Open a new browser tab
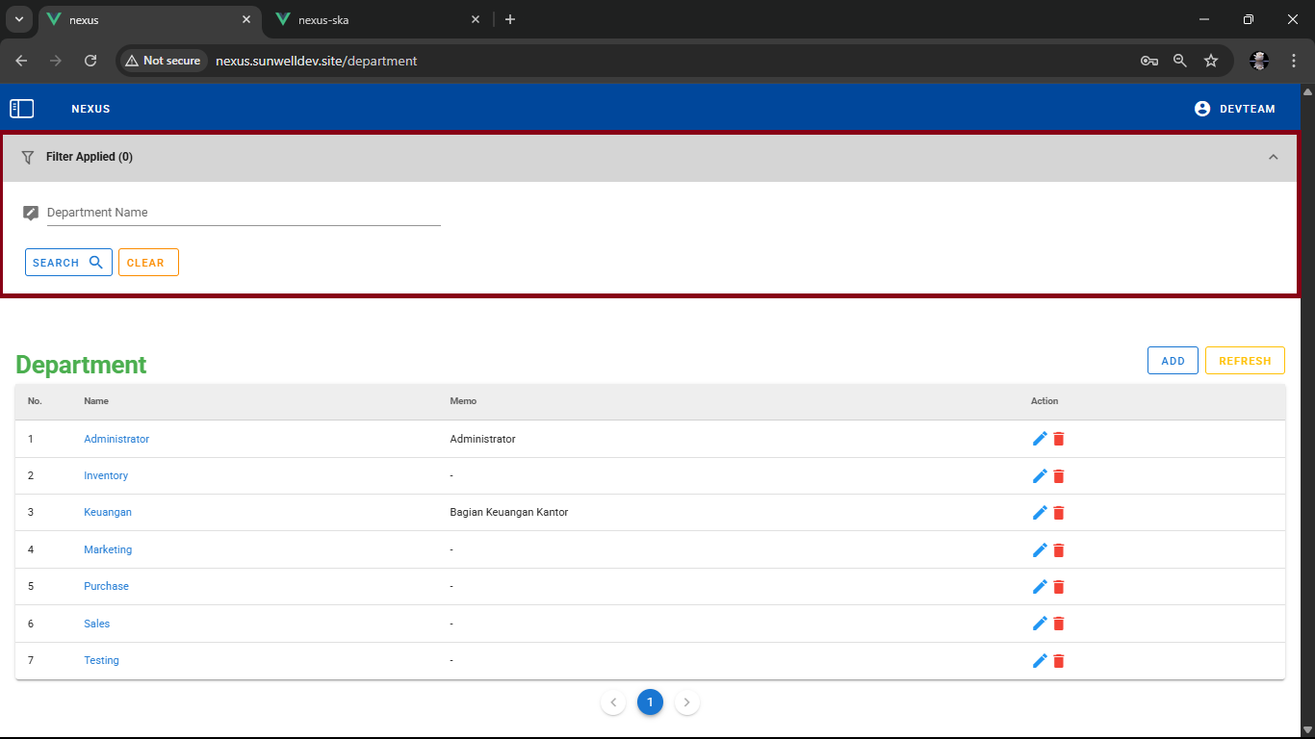The height and width of the screenshot is (739, 1315). pos(510,19)
